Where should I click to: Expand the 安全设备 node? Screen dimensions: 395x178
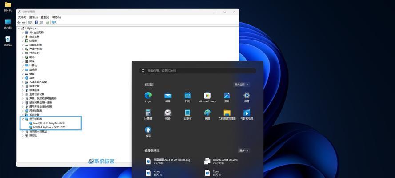[23, 36]
